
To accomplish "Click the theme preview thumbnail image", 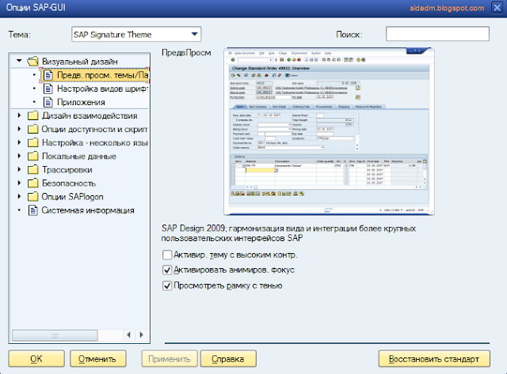I will coord(329,131).
